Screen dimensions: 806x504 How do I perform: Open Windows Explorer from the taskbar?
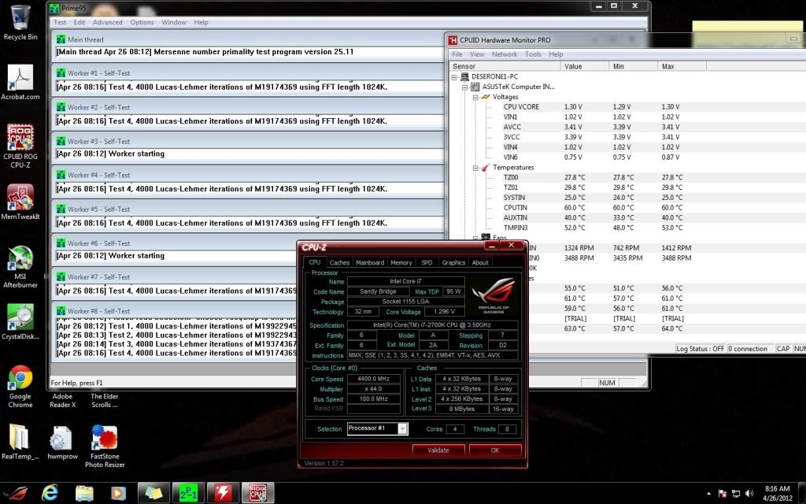(84, 493)
